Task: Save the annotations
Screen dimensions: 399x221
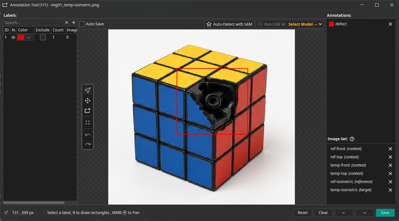Action: (x=385, y=213)
